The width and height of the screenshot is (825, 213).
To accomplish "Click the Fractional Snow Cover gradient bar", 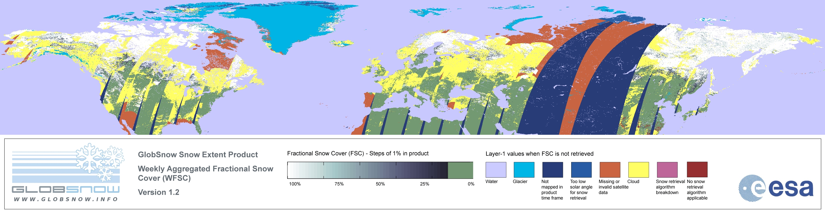I will [x=380, y=170].
